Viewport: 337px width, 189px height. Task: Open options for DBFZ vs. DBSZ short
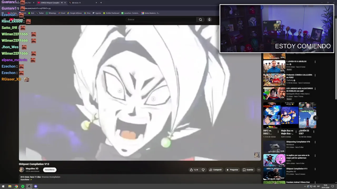tap(278, 132)
